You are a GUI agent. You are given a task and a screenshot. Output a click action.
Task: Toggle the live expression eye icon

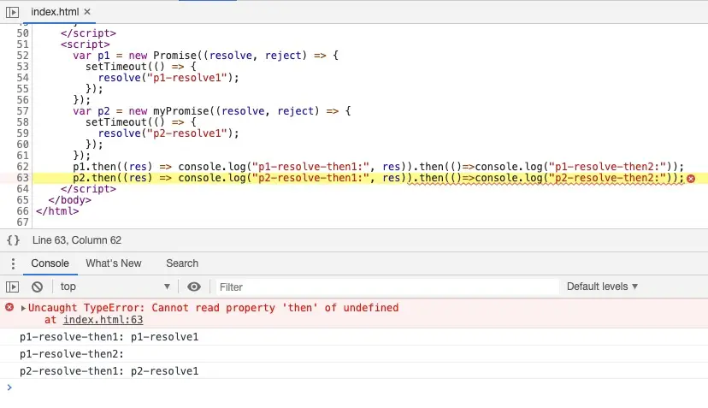pos(194,287)
